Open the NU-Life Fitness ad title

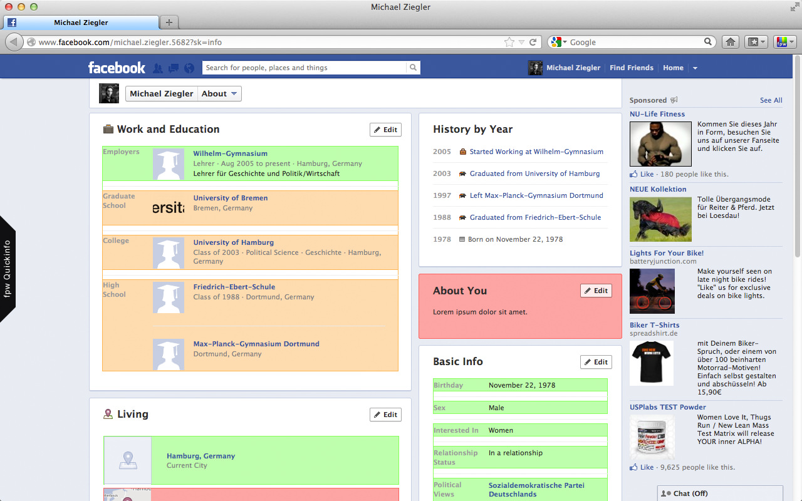point(657,114)
